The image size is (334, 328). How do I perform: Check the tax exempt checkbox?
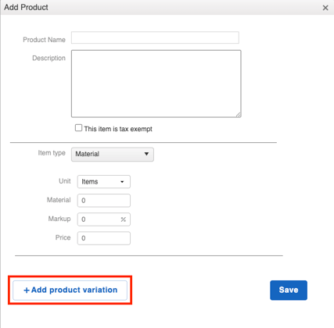point(78,128)
